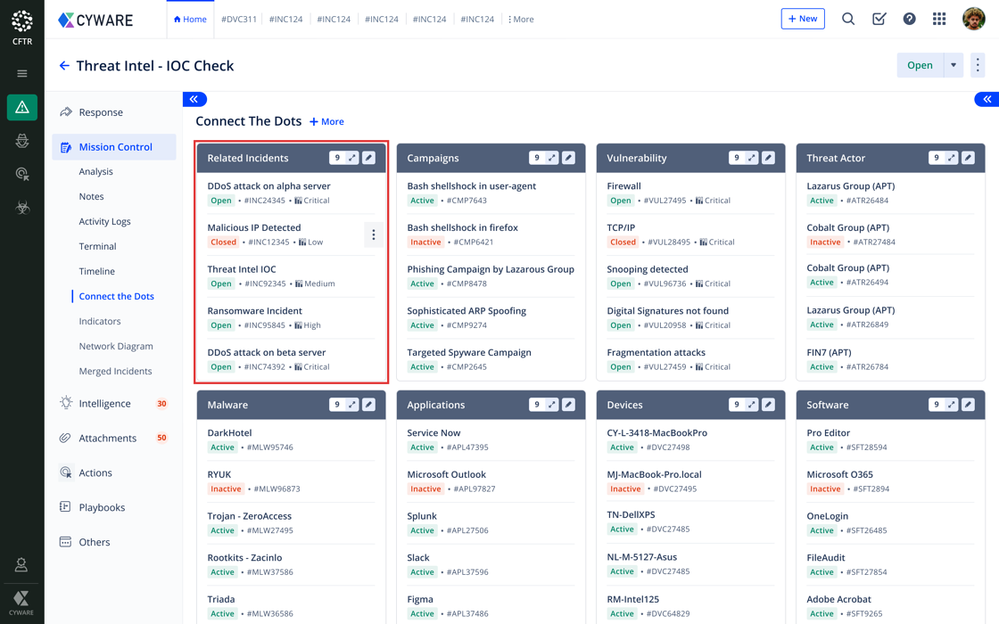
Task: Expand the More tabs menu
Action: [x=521, y=19]
